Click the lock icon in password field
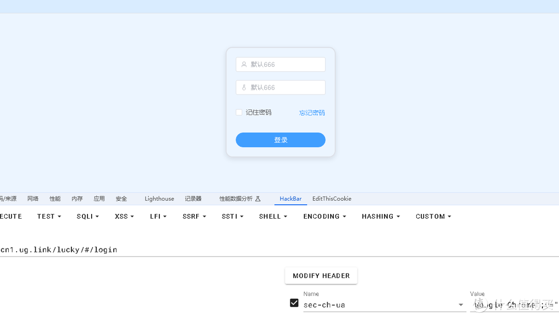 tap(244, 87)
